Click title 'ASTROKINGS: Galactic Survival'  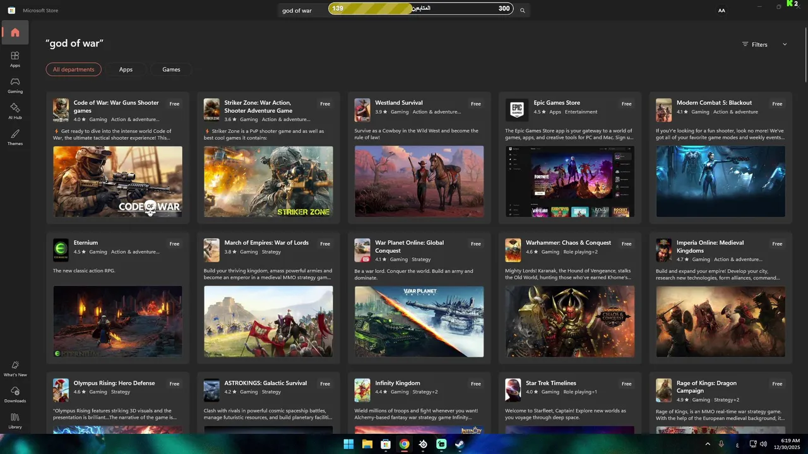pos(266,383)
